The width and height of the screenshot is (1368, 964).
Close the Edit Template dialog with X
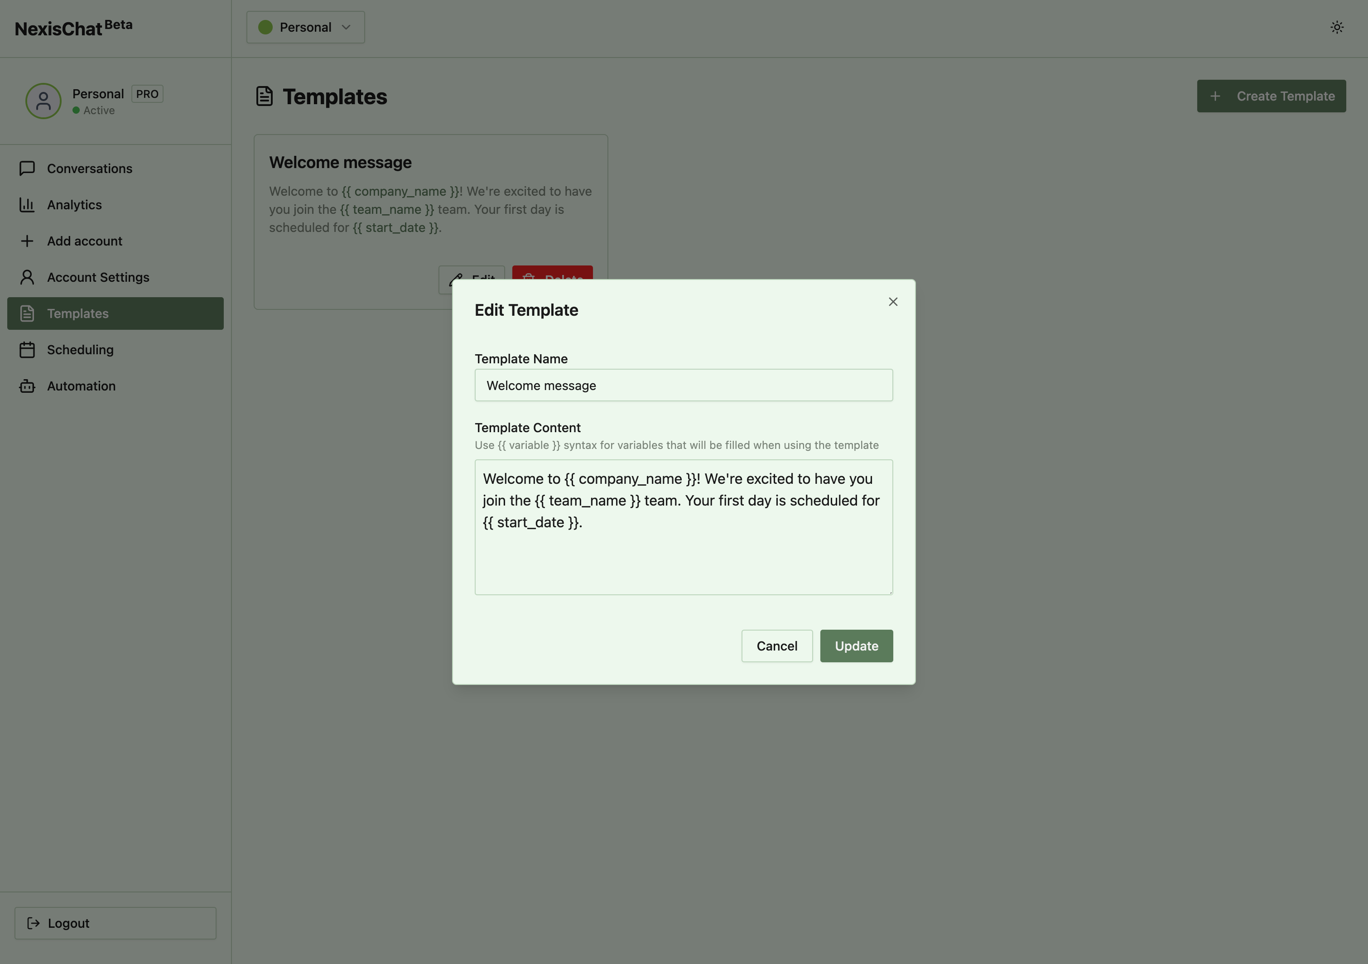[892, 302]
